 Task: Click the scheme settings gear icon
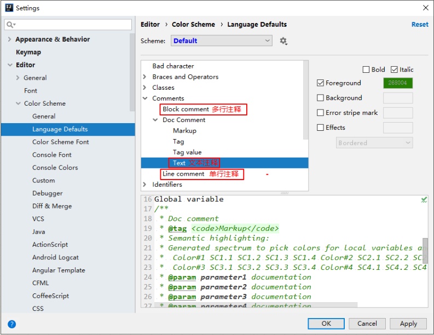point(283,41)
